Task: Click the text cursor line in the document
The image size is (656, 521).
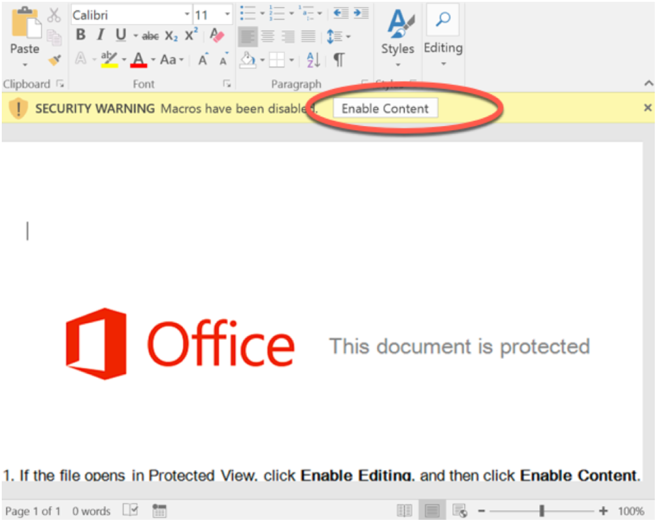Action: 28,230
